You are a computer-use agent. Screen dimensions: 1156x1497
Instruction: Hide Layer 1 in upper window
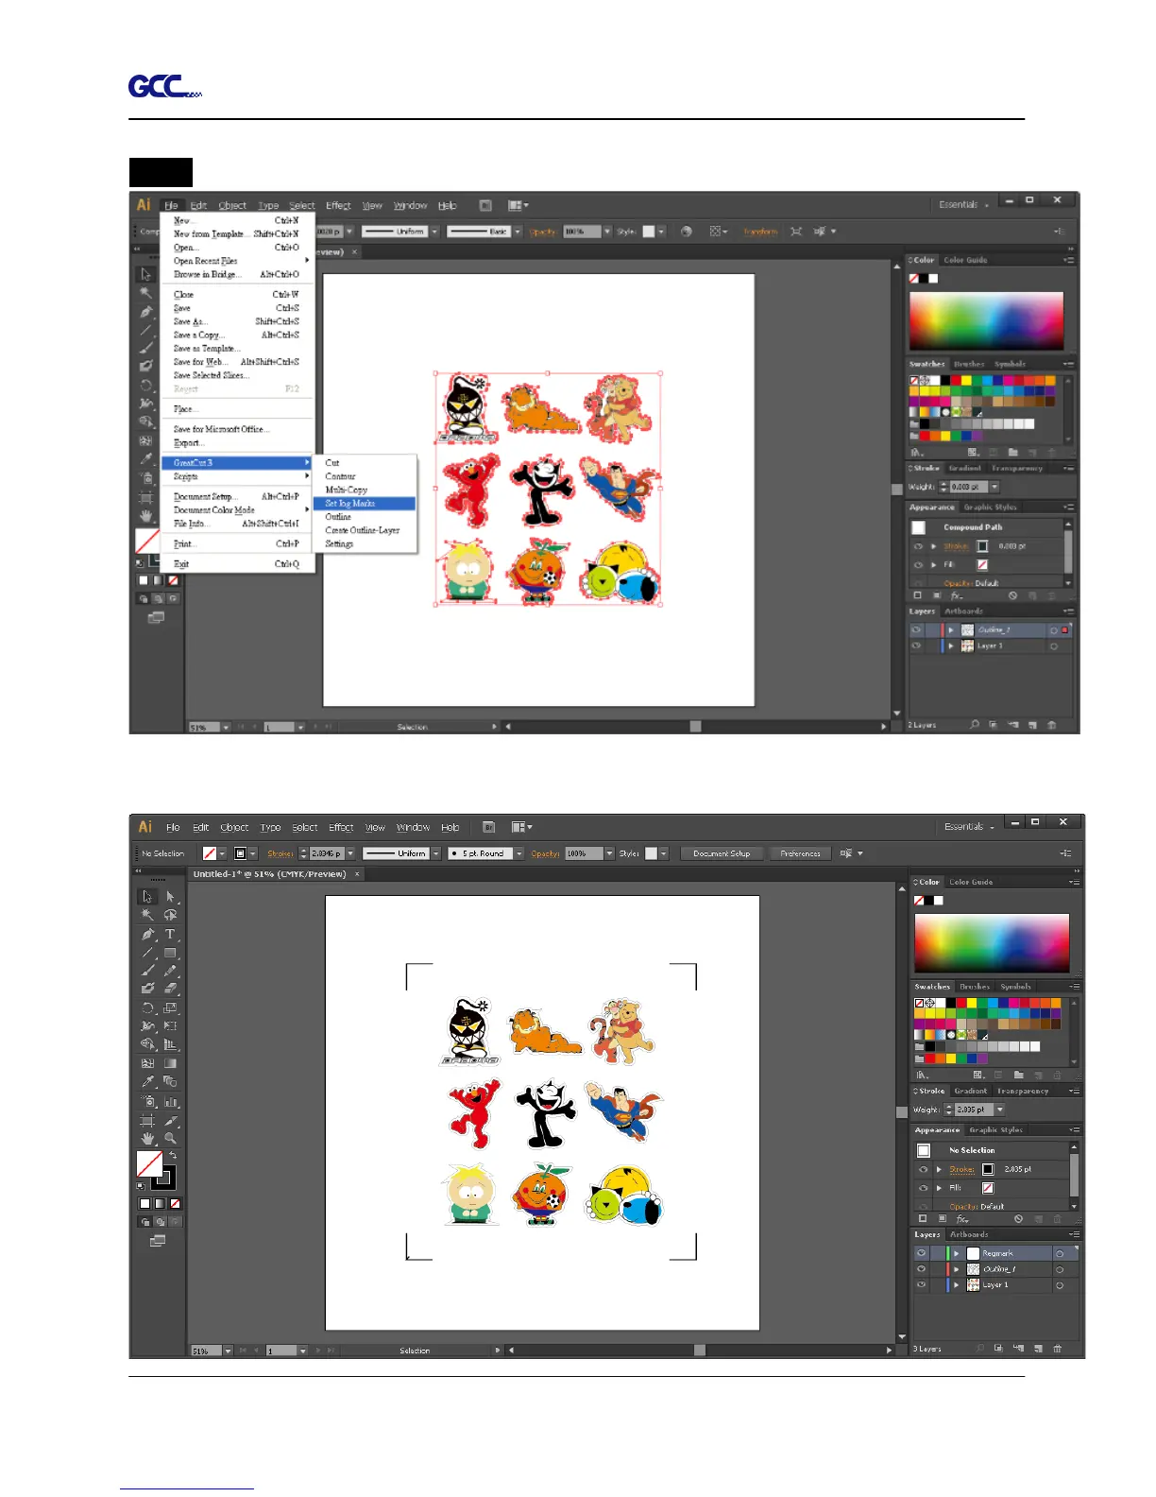pyautogui.click(x=916, y=646)
